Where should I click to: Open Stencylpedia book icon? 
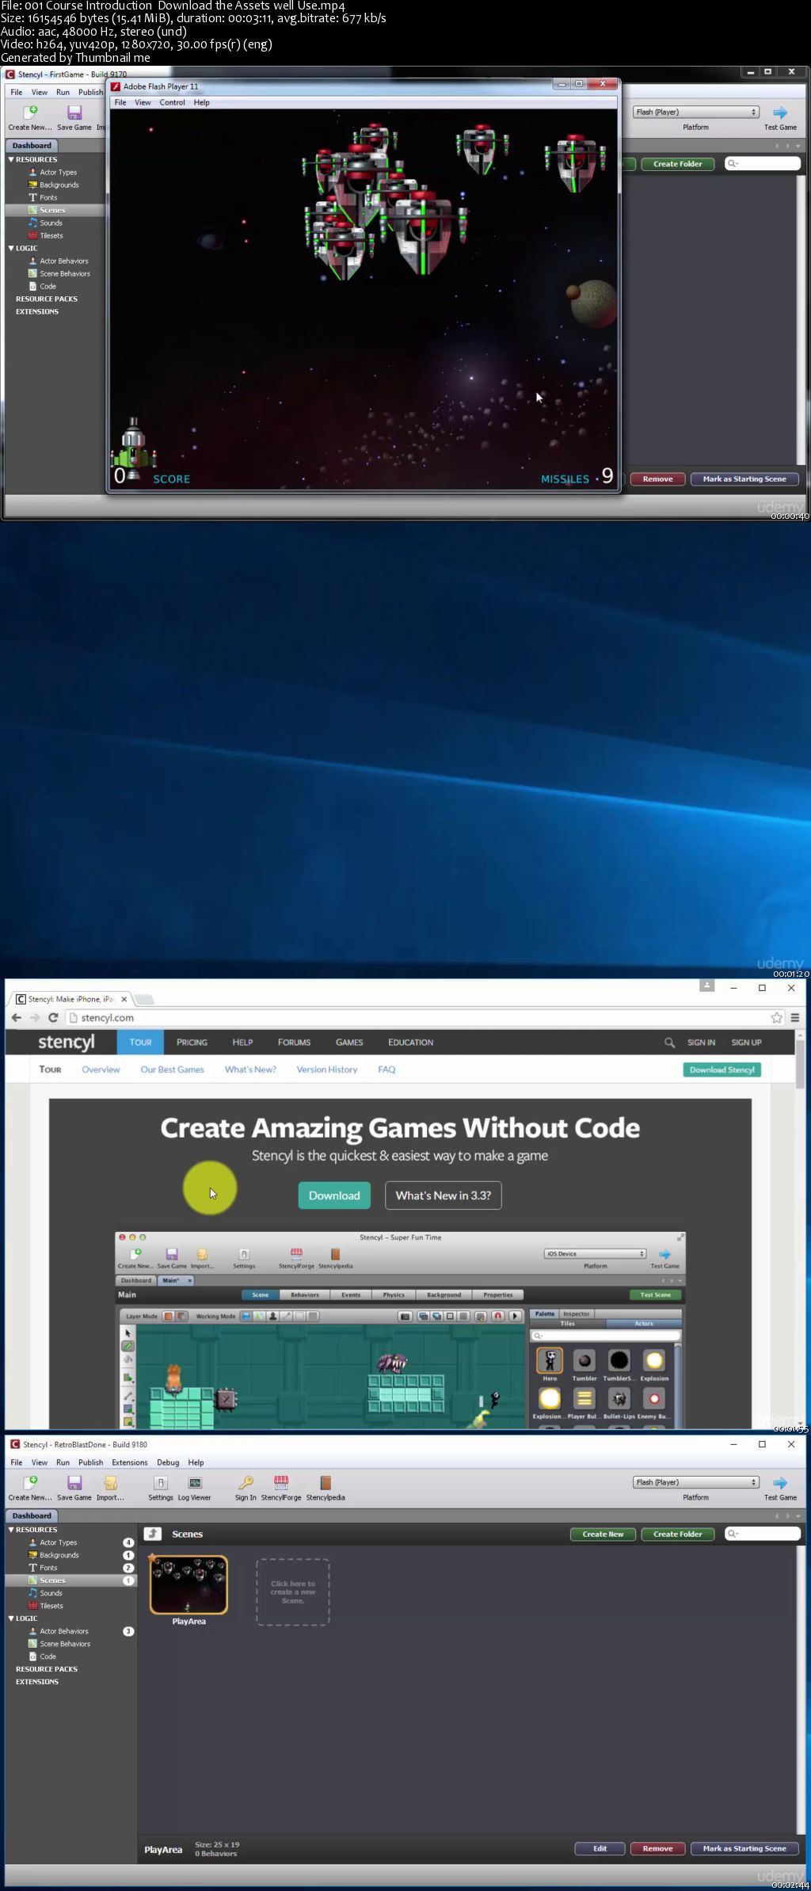(x=326, y=1482)
